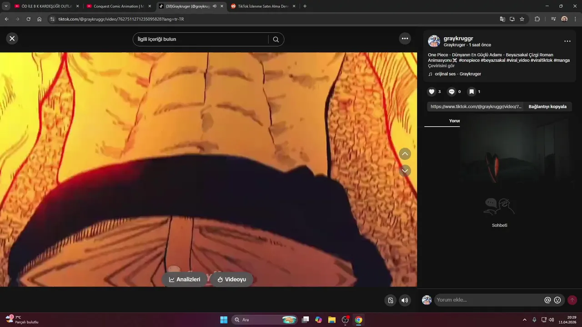Go to the next video arrow
Screen dimensions: 582x327
[405, 171]
